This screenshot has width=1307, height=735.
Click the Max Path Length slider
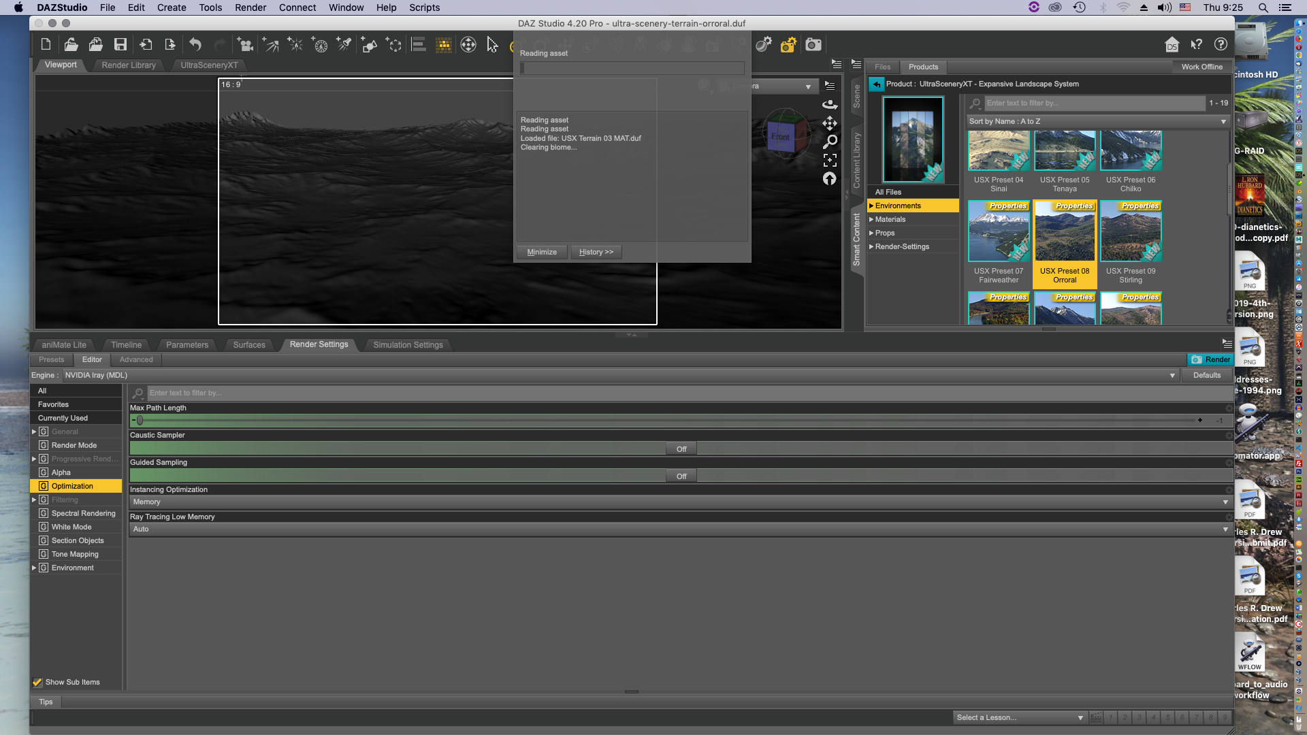667,421
